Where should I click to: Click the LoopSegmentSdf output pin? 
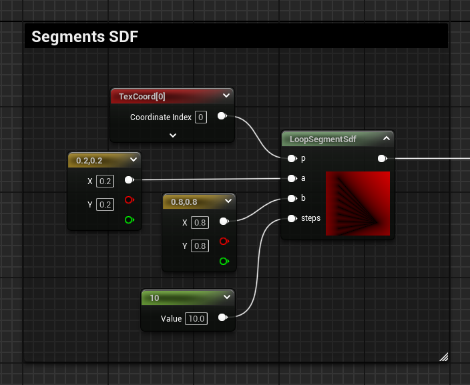(x=382, y=159)
